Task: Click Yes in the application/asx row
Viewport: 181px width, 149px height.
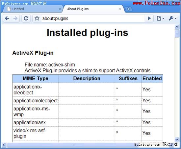Action: click(146, 122)
